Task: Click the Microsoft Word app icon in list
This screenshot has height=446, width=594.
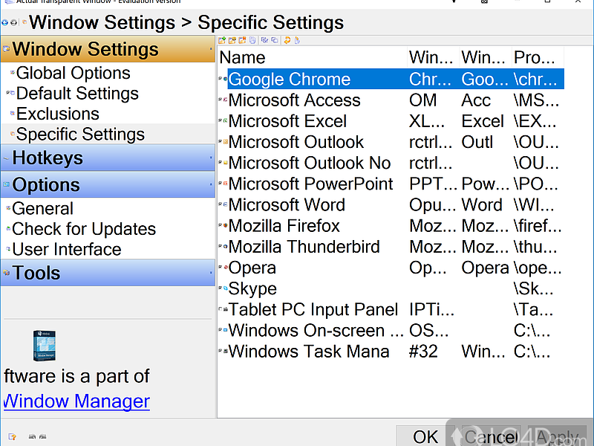Action: coord(226,204)
